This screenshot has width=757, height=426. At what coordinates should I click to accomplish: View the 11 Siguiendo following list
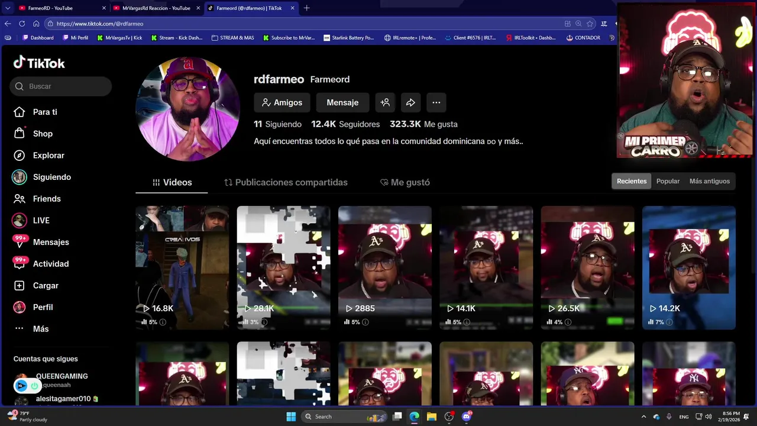tap(277, 124)
